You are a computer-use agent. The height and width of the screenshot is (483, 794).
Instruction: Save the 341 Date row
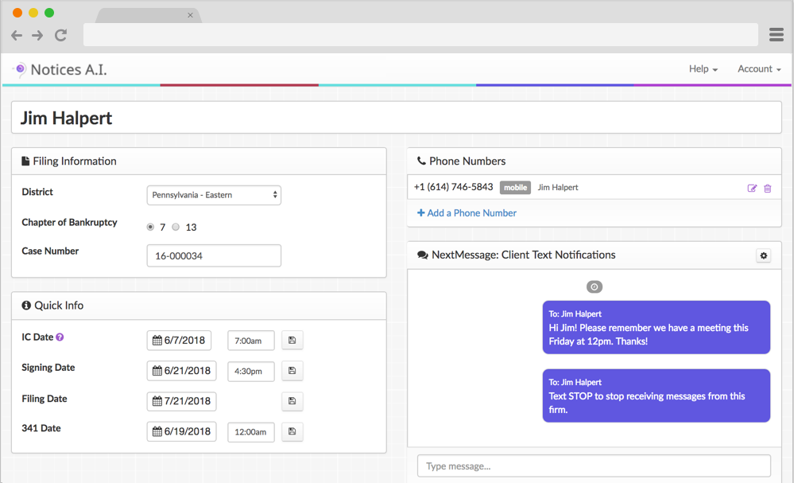point(292,431)
